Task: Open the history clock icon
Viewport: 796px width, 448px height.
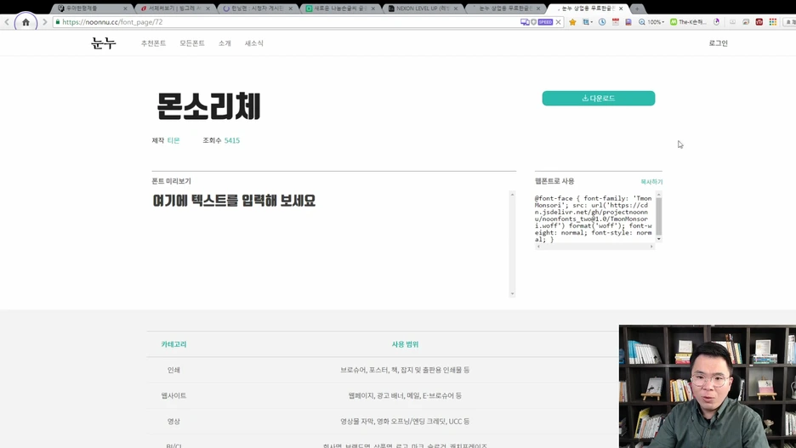Action: pos(602,22)
